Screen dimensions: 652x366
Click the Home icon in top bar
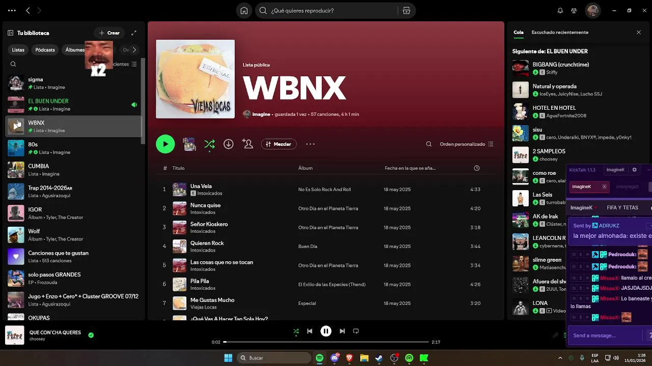click(244, 11)
